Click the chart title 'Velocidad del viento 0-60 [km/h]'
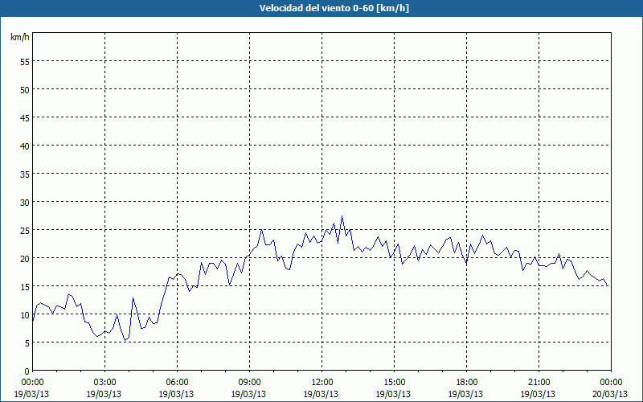Image resolution: width=643 pixels, height=402 pixels. pos(334,8)
